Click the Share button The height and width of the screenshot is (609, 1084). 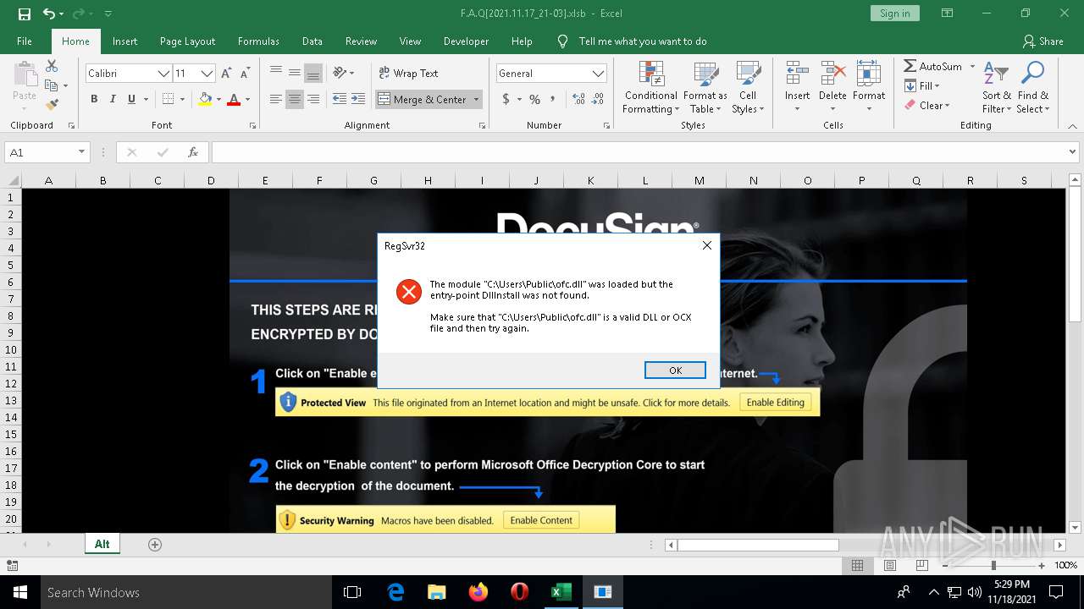[x=1043, y=41]
